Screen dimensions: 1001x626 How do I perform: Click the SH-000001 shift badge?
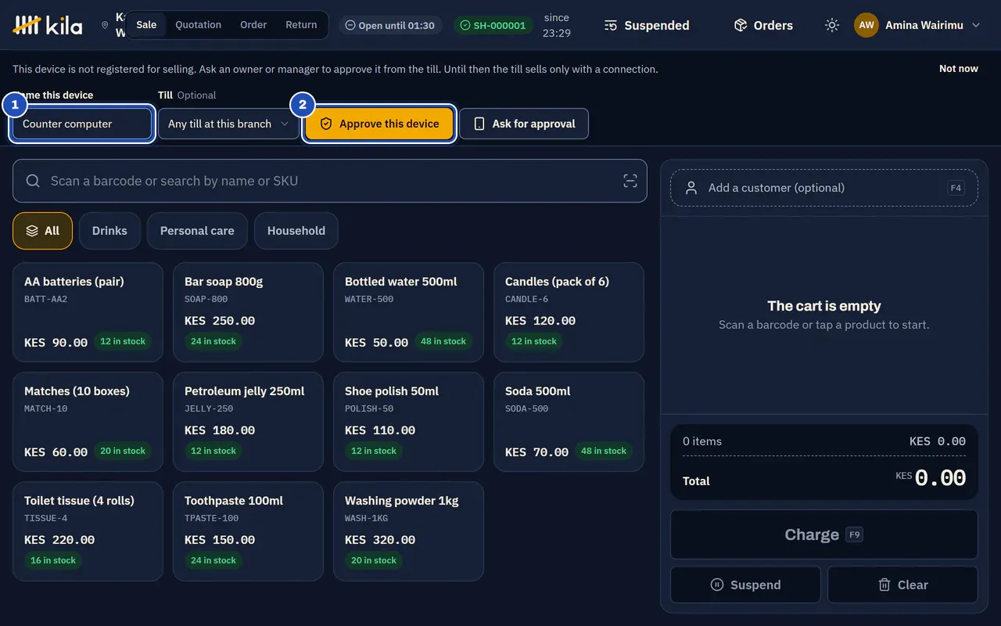coord(493,25)
